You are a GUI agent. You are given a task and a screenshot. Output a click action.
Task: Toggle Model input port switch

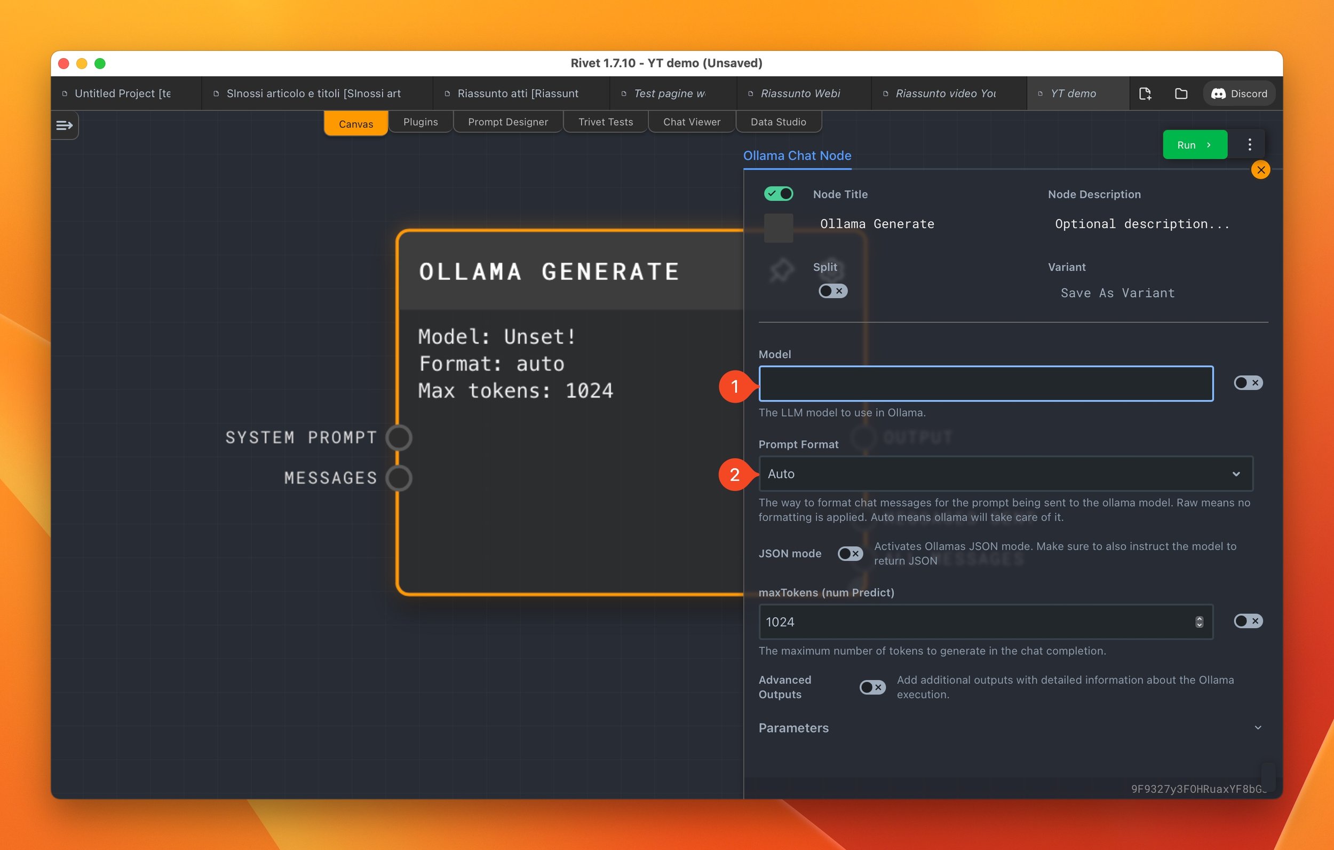(1248, 383)
